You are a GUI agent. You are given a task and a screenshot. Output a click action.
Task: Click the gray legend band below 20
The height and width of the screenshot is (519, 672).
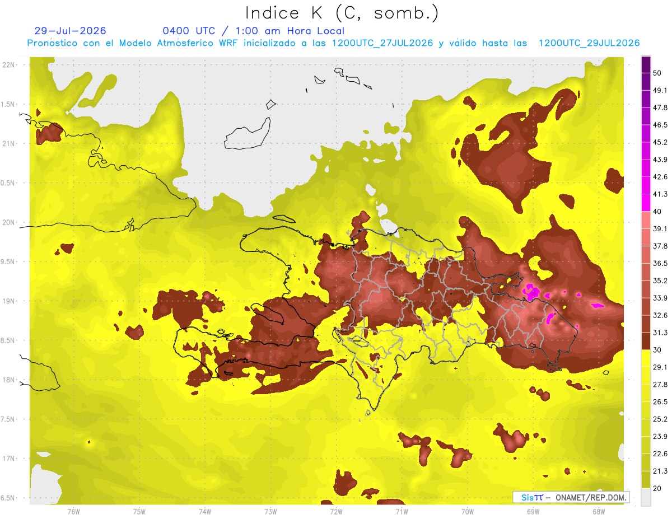pyautogui.click(x=646, y=497)
